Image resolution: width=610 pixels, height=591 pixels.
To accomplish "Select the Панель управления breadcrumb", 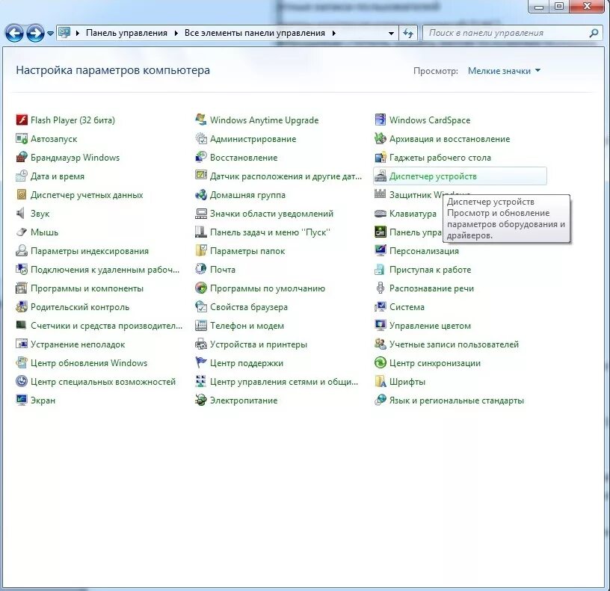I will point(126,33).
